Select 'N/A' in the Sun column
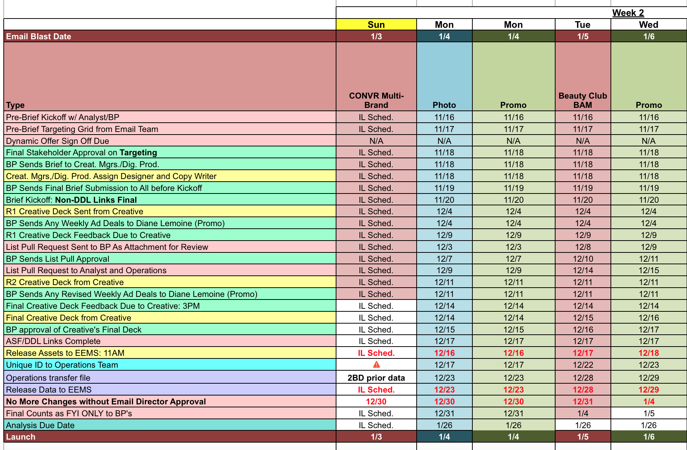The height and width of the screenshot is (450, 687). coord(376,141)
